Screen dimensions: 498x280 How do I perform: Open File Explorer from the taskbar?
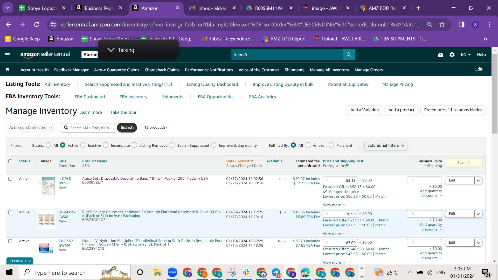(157, 272)
